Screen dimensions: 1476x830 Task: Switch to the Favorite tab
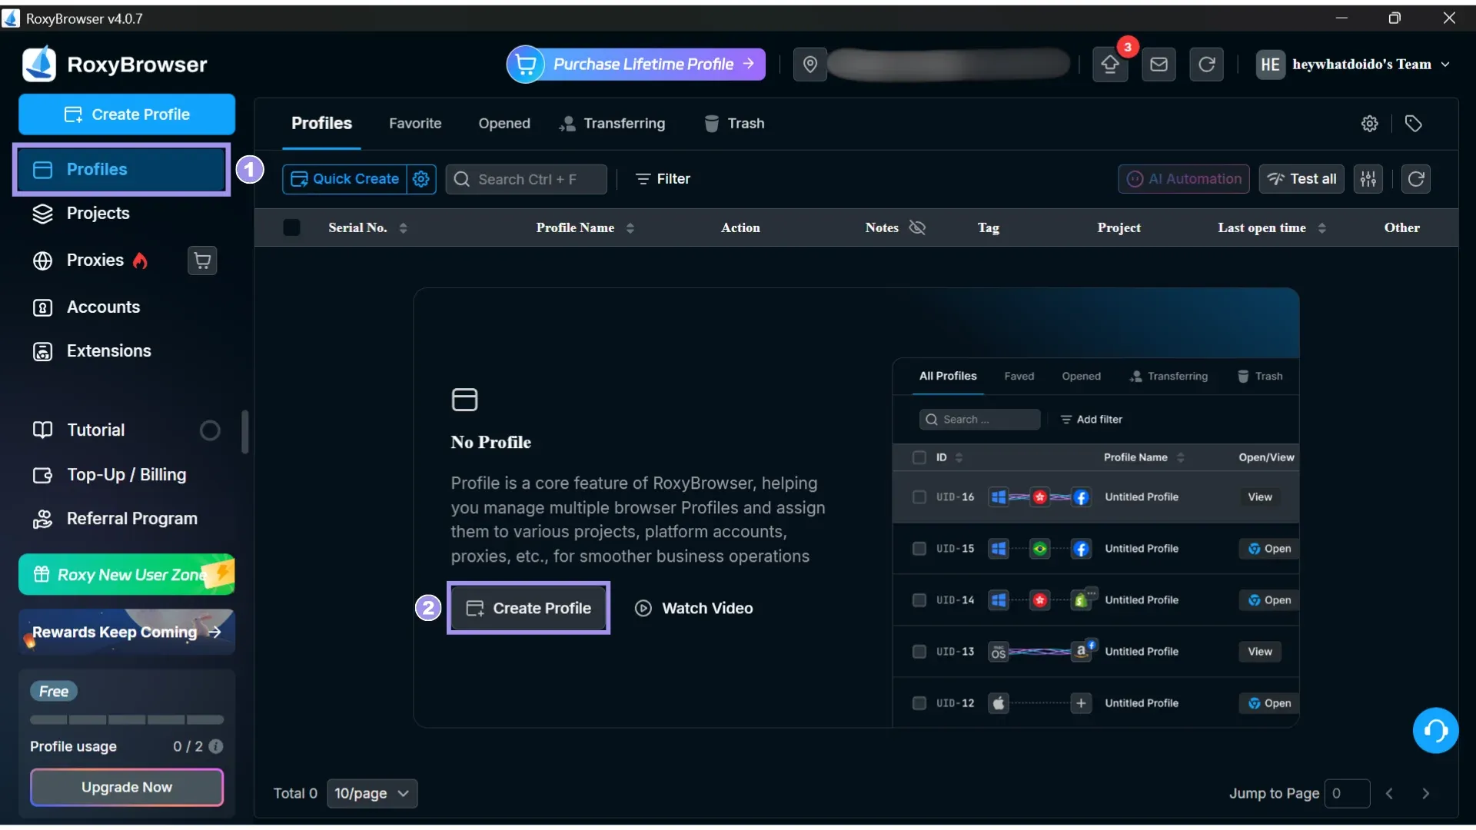point(415,124)
